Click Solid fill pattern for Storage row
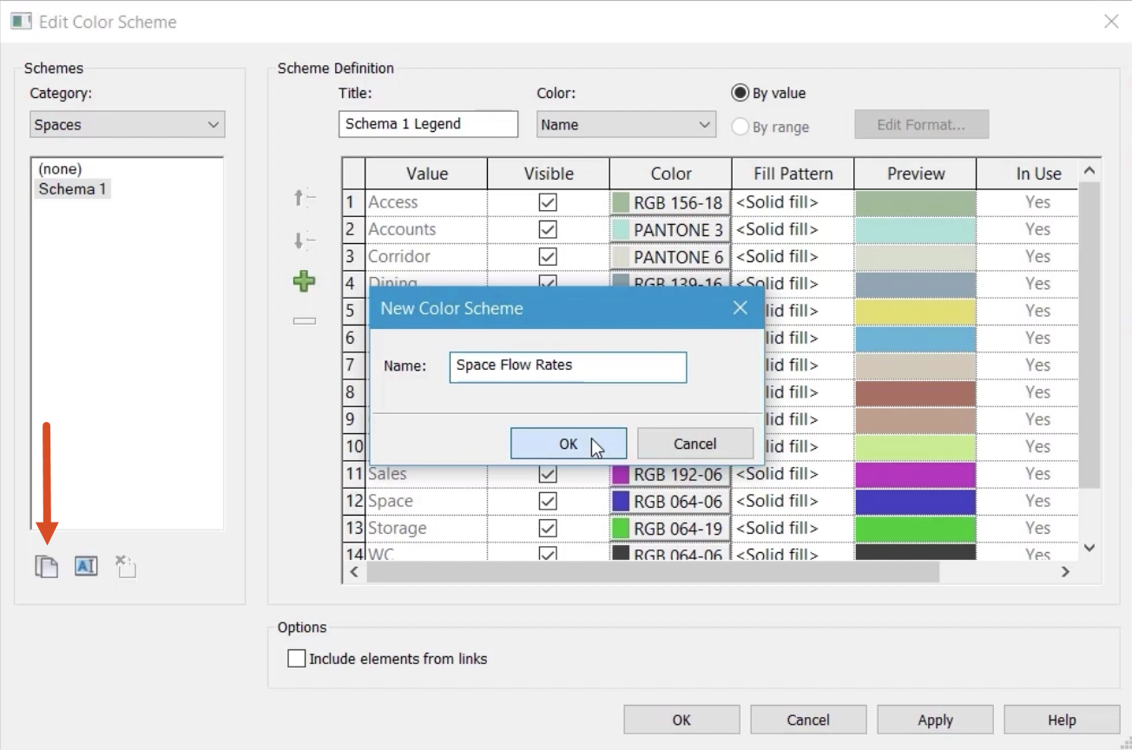 (793, 528)
